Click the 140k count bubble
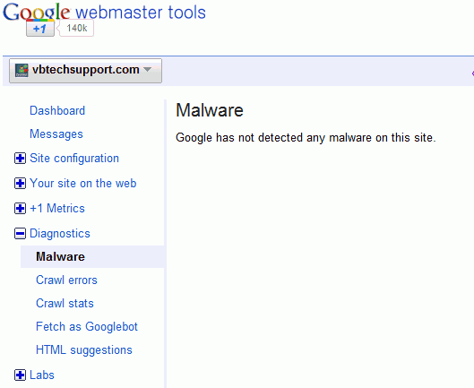Viewport: 474px width, 388px height. pos(76,28)
